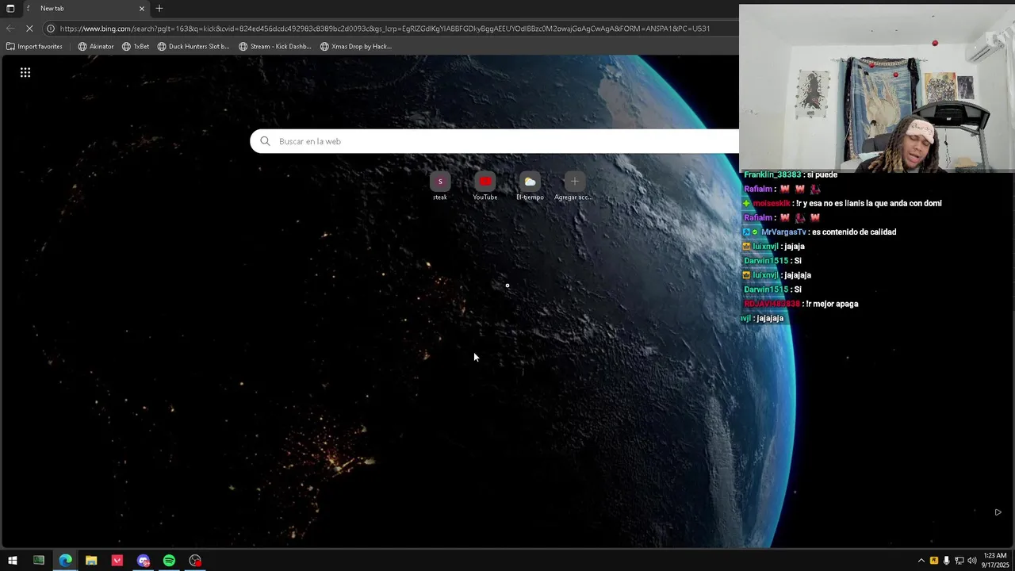The width and height of the screenshot is (1015, 571).
Task: Open Discord from the taskbar
Action: [144, 561]
